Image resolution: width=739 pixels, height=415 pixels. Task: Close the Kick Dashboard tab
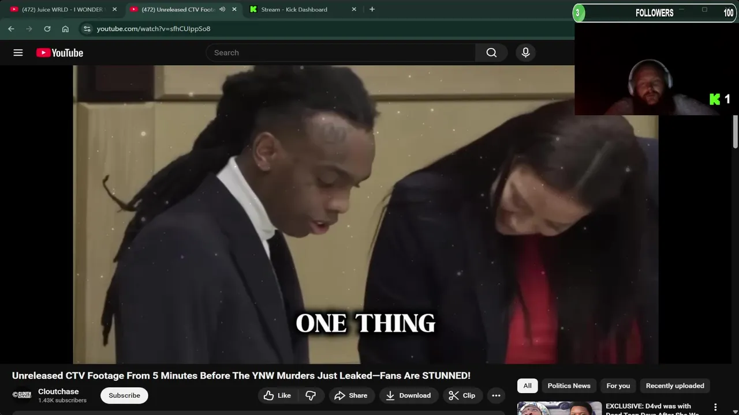[354, 9]
